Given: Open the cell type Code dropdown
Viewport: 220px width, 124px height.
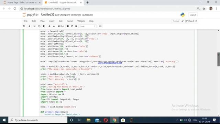Looking at the screenshot, I should click(x=88, y=27).
